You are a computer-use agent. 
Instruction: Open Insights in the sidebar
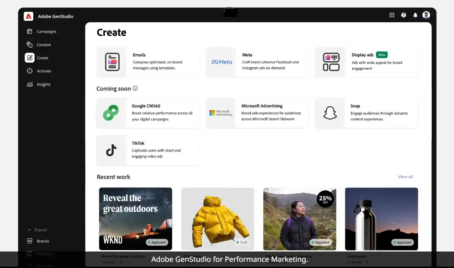[x=43, y=85]
